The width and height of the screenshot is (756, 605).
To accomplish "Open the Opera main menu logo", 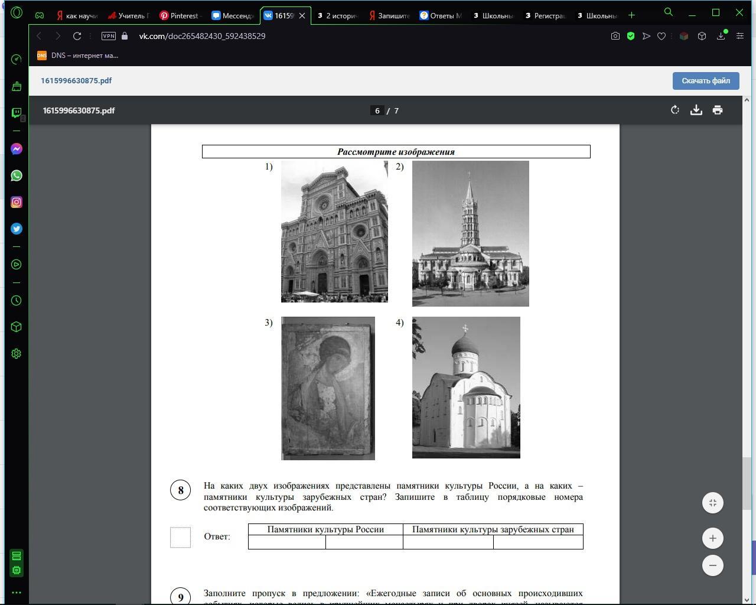I will 17,12.
